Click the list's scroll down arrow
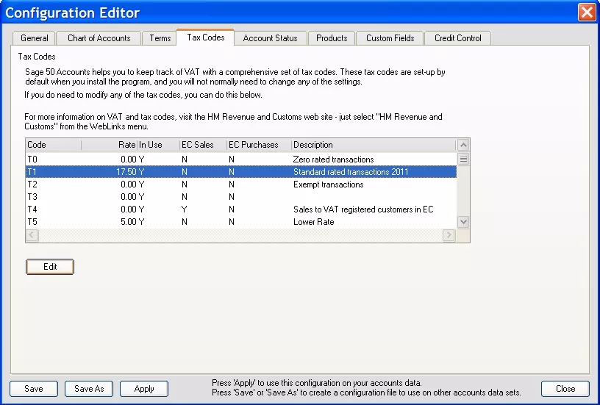 pos(463,222)
